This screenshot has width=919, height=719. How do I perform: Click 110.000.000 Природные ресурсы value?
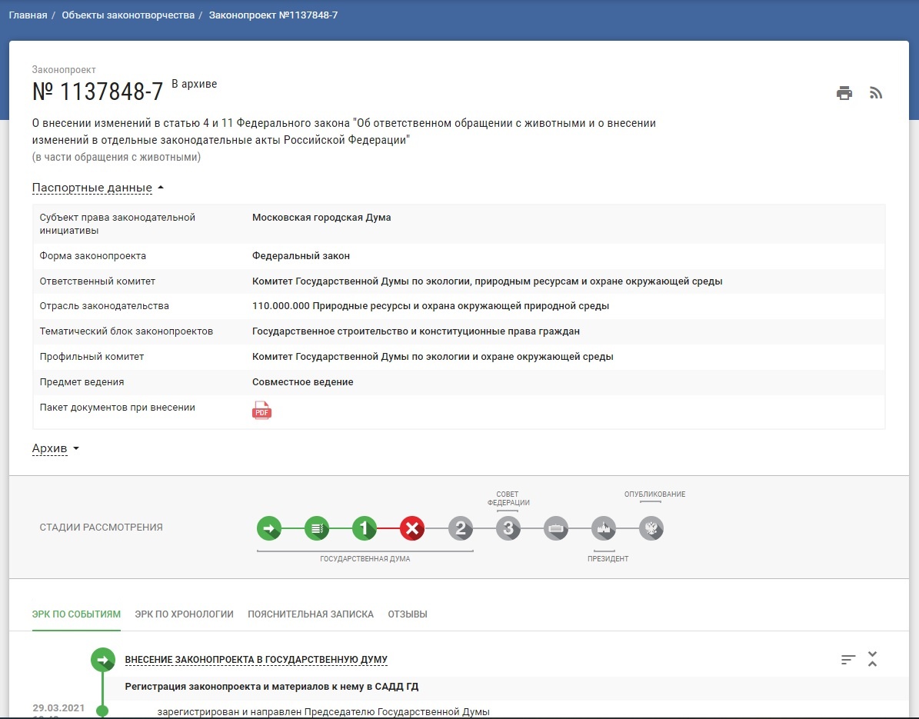pos(431,306)
